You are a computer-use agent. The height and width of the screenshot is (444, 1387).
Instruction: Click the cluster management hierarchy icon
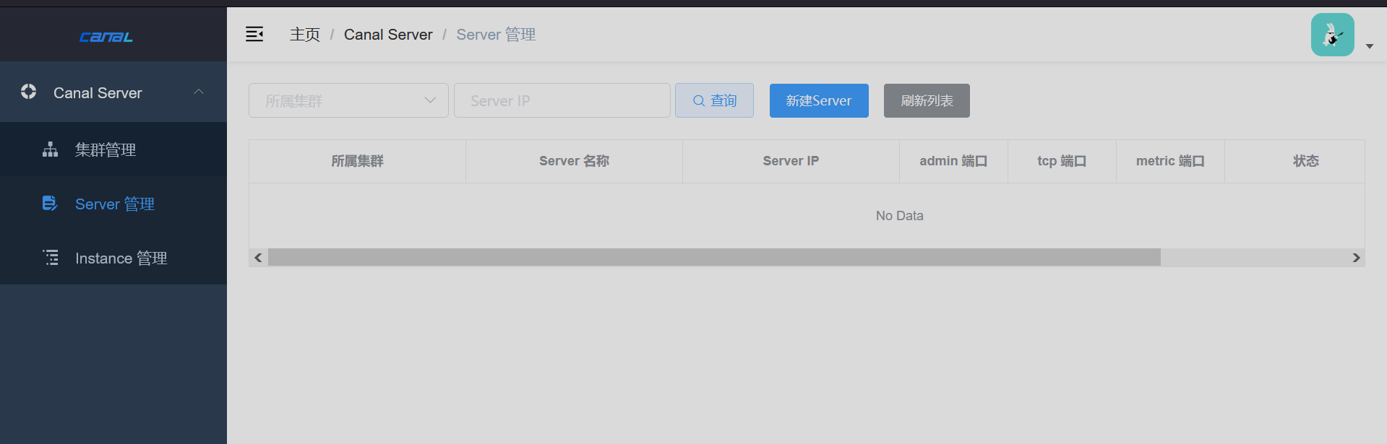50,149
